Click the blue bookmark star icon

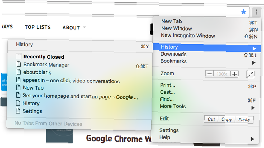(244, 12)
